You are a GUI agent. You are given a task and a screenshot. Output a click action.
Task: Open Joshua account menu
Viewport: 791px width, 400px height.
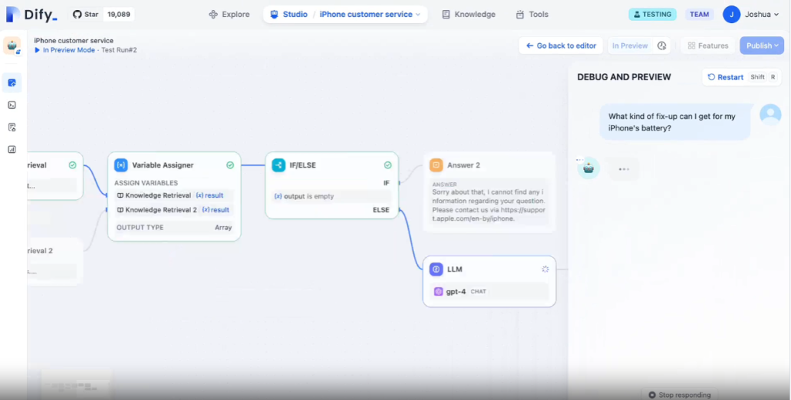752,14
